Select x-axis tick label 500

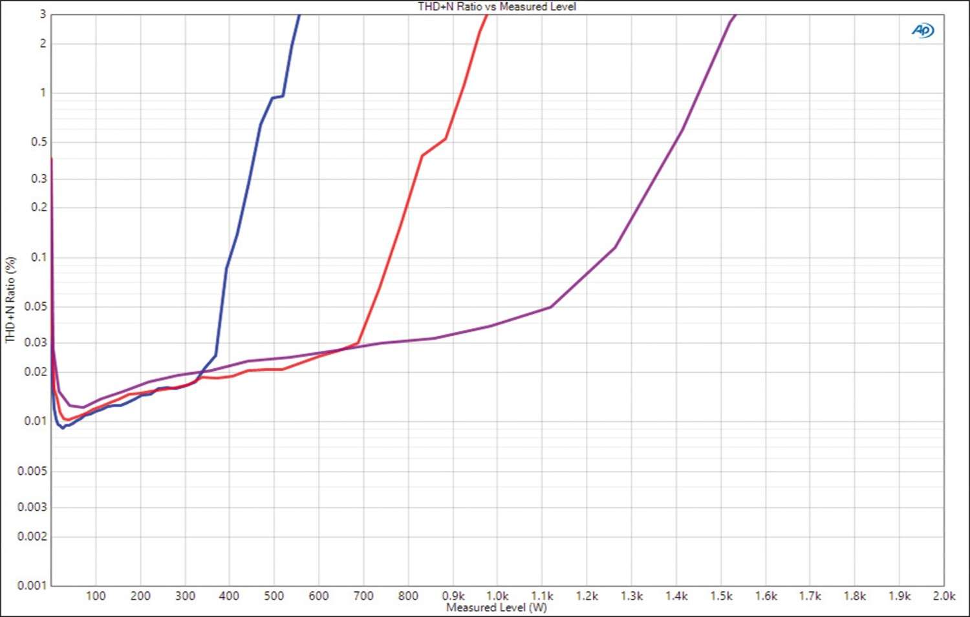click(274, 596)
